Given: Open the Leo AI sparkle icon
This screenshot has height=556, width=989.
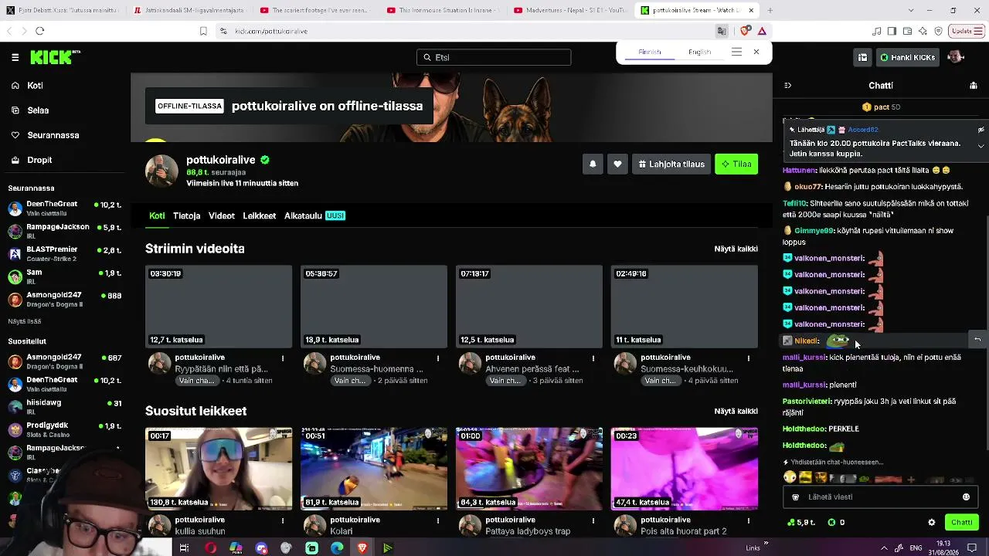Looking at the screenshot, I should 923,31.
